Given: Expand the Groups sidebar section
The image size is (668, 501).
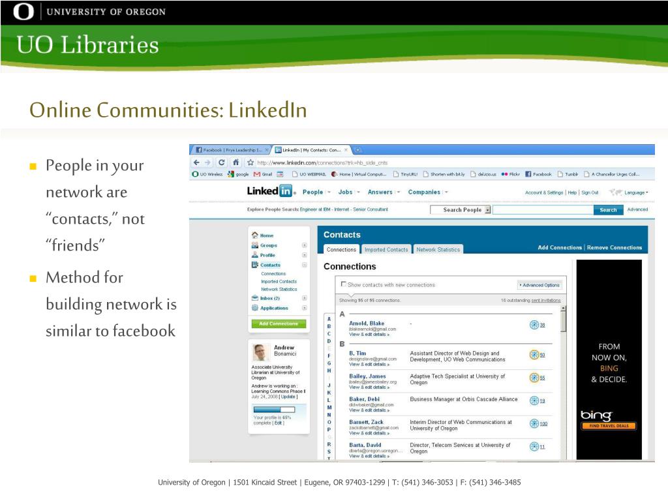Looking at the screenshot, I should [305, 245].
